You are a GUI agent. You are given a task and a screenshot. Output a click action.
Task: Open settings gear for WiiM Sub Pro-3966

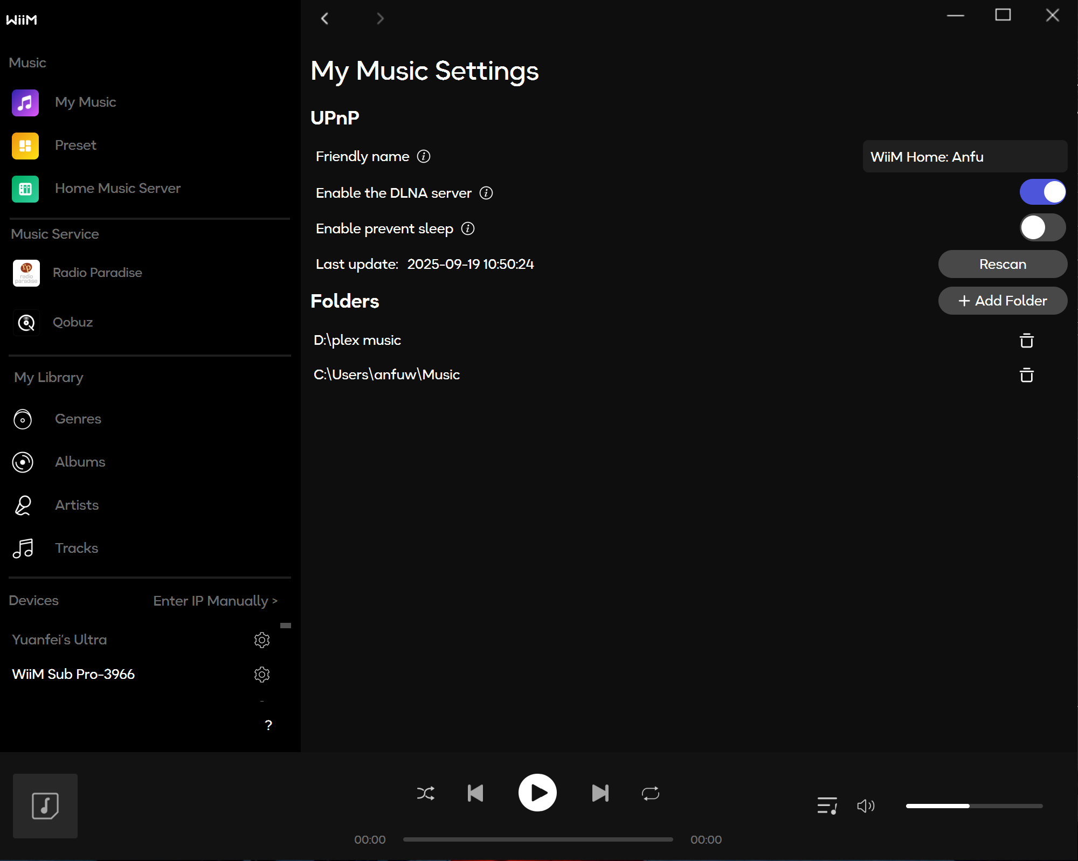(262, 674)
